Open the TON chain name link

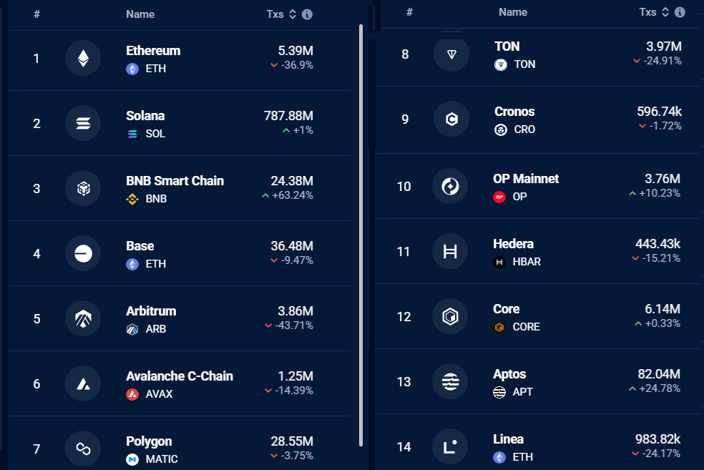pyautogui.click(x=507, y=46)
